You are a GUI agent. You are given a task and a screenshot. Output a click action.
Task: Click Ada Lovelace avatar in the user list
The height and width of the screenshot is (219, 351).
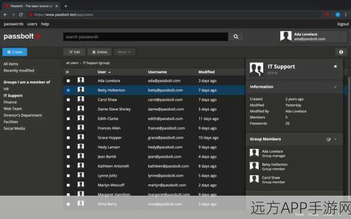tap(81, 81)
